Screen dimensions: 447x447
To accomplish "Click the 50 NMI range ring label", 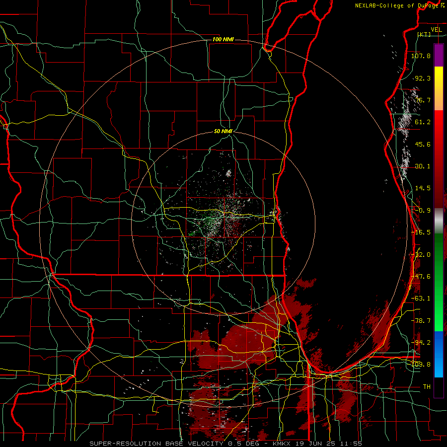I will [x=223, y=131].
